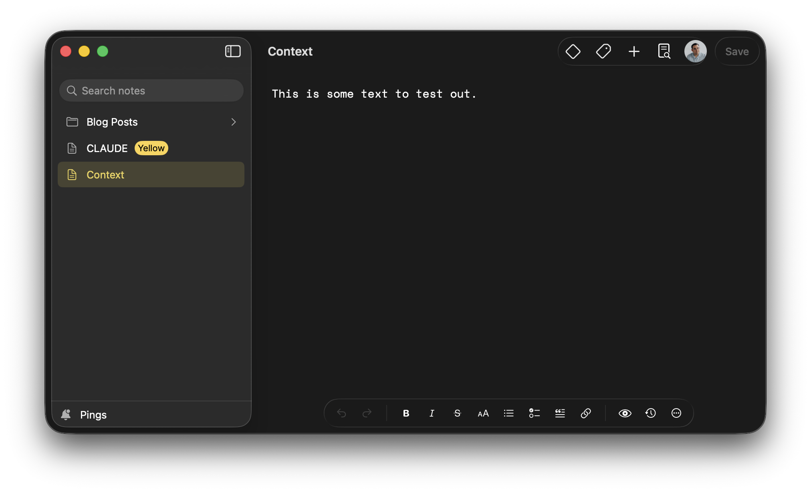This screenshot has height=493, width=811.
Task: Undo the last edit
Action: coord(341,413)
